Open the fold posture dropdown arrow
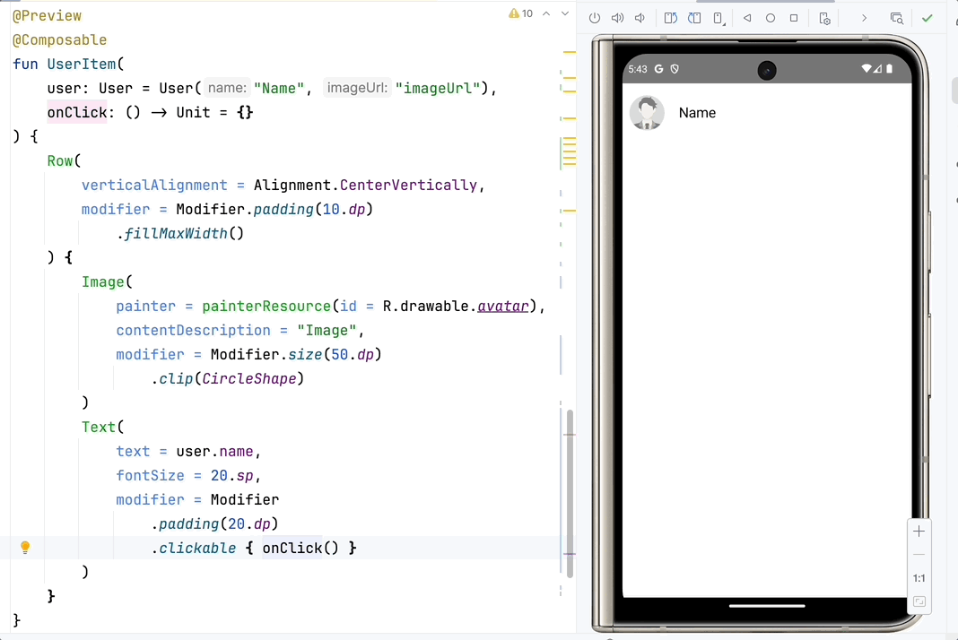958x640 pixels. [x=724, y=22]
